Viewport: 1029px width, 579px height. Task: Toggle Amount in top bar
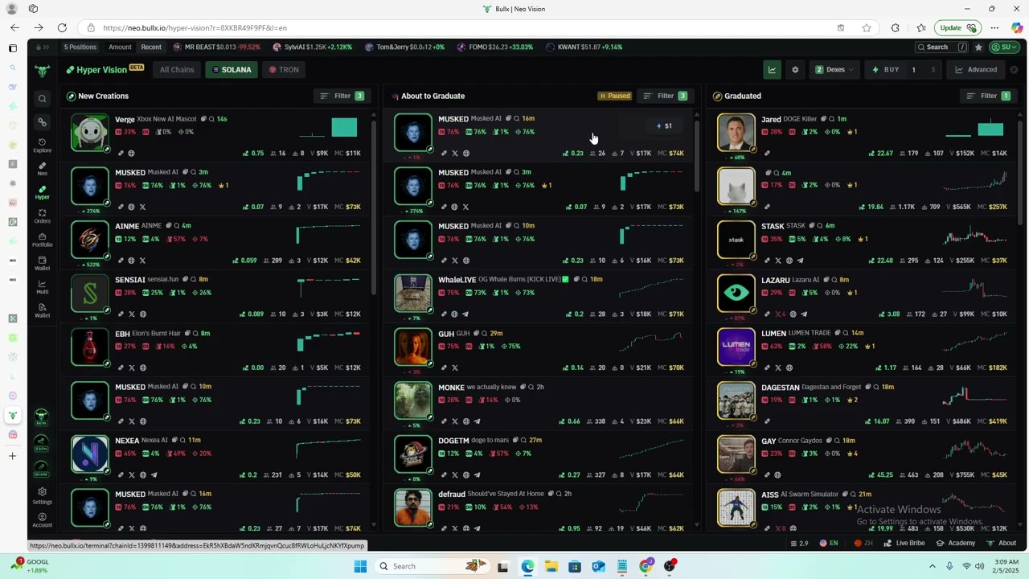click(120, 47)
